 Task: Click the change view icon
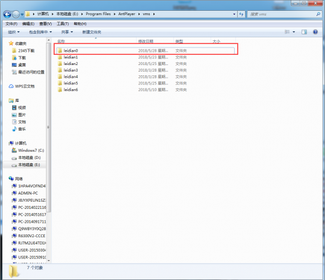287,32
